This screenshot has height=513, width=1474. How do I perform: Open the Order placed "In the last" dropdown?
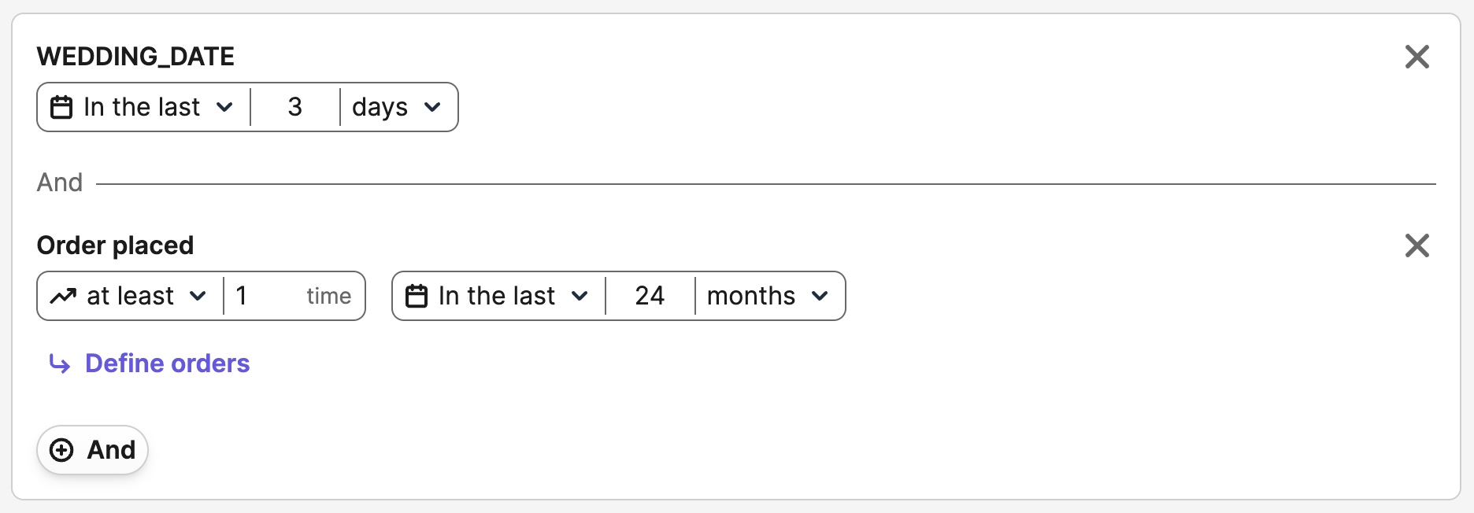point(498,296)
